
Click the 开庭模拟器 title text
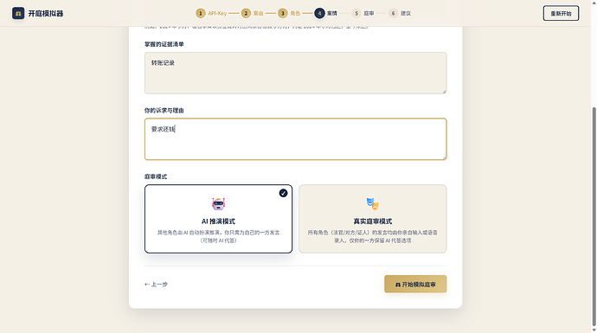tap(46, 14)
